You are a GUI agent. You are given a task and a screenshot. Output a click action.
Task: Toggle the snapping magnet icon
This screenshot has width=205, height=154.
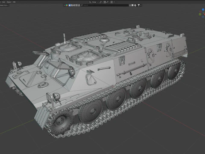tap(105, 2)
